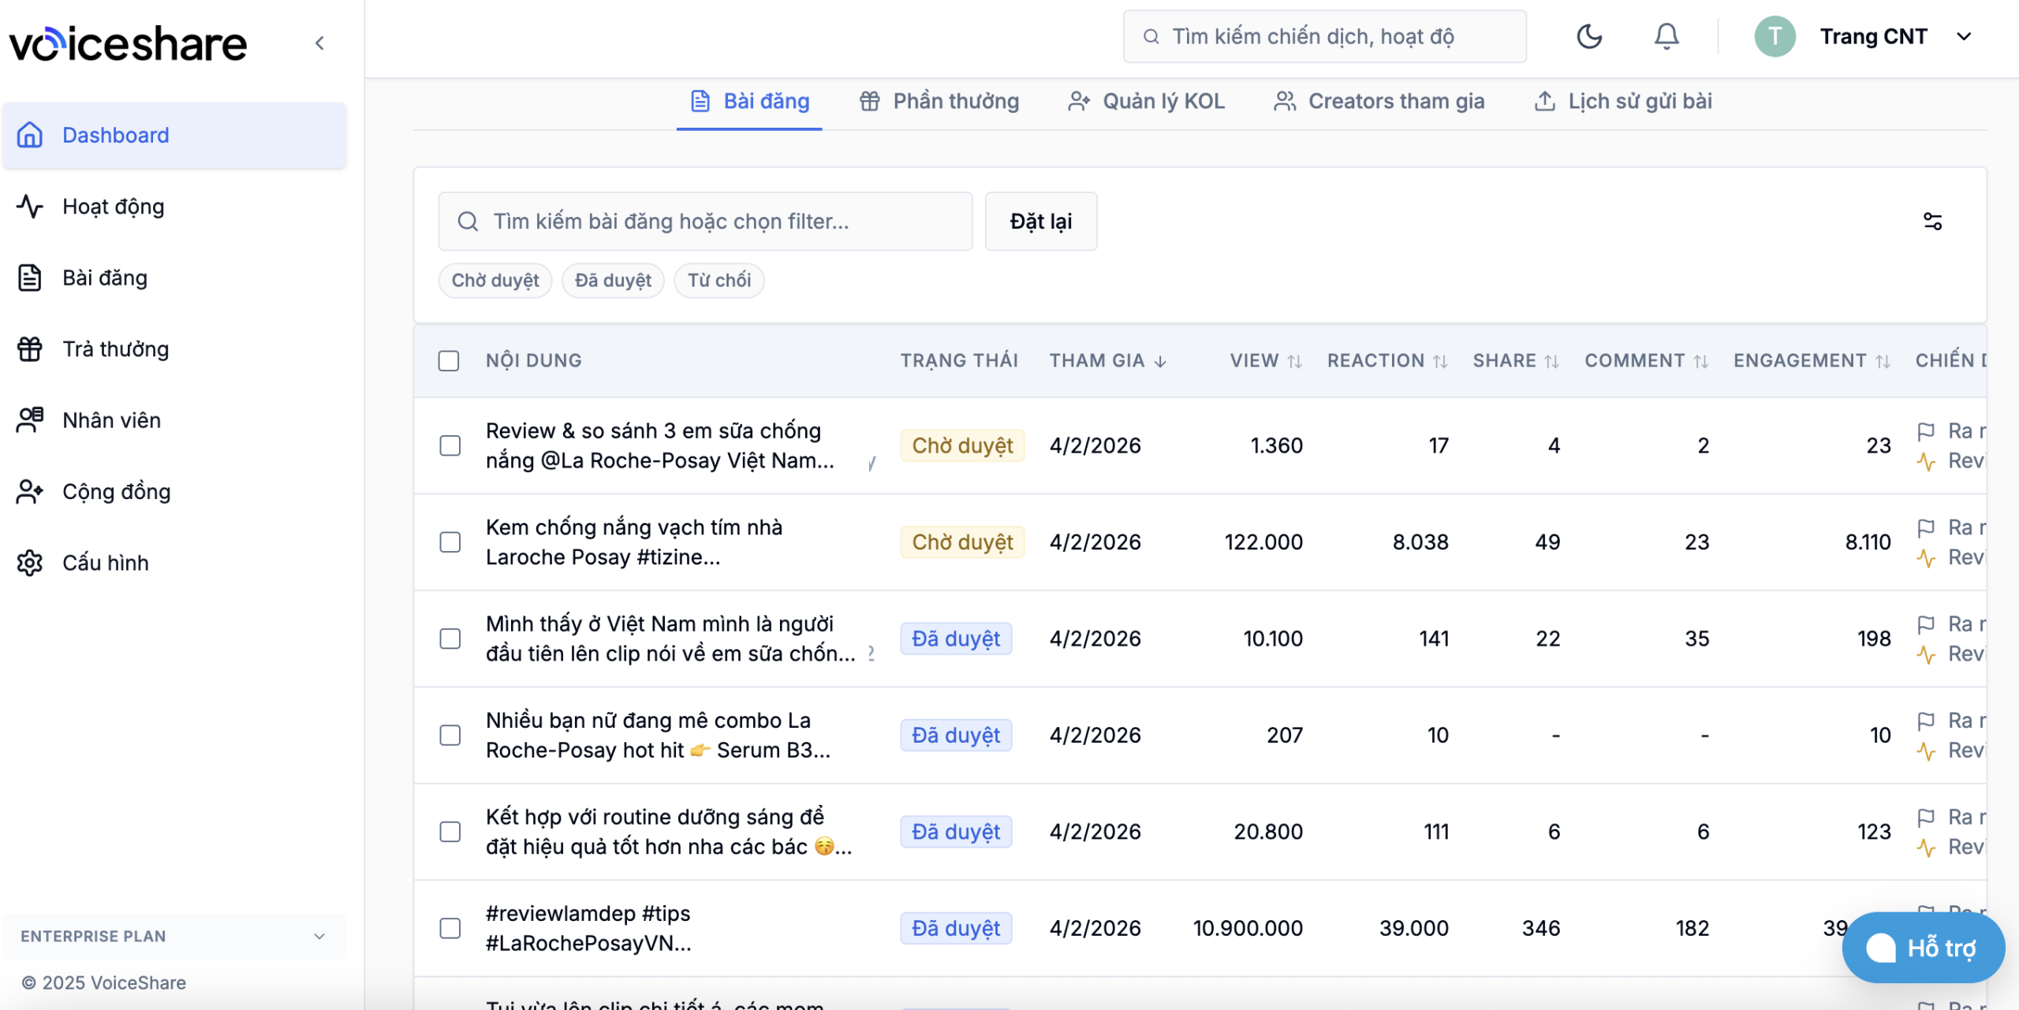The width and height of the screenshot is (2019, 1010).
Task: Select the Kem chống nắng vạch tím checkbox
Action: point(450,542)
